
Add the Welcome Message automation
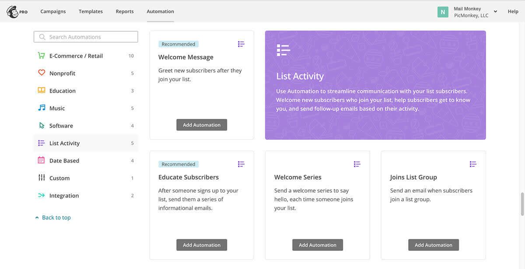pyautogui.click(x=202, y=125)
